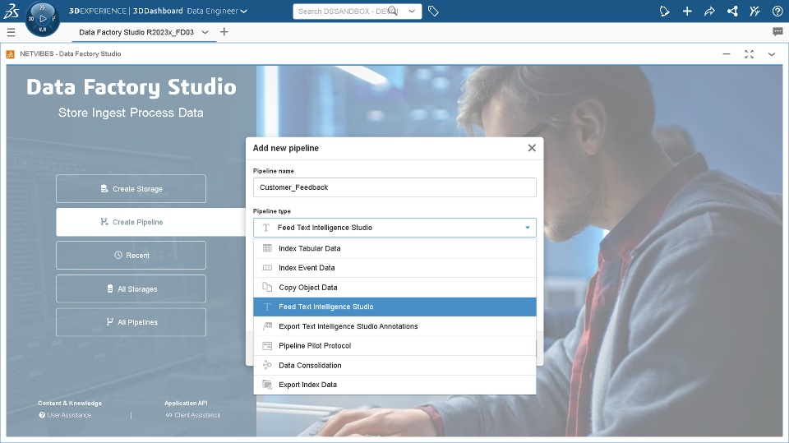Click the tag icon beside the search box
The width and height of the screenshot is (789, 443).
pyautogui.click(x=433, y=11)
